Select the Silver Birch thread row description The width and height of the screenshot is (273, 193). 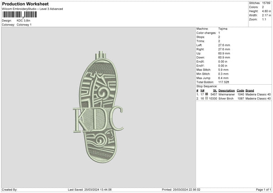click(226, 98)
